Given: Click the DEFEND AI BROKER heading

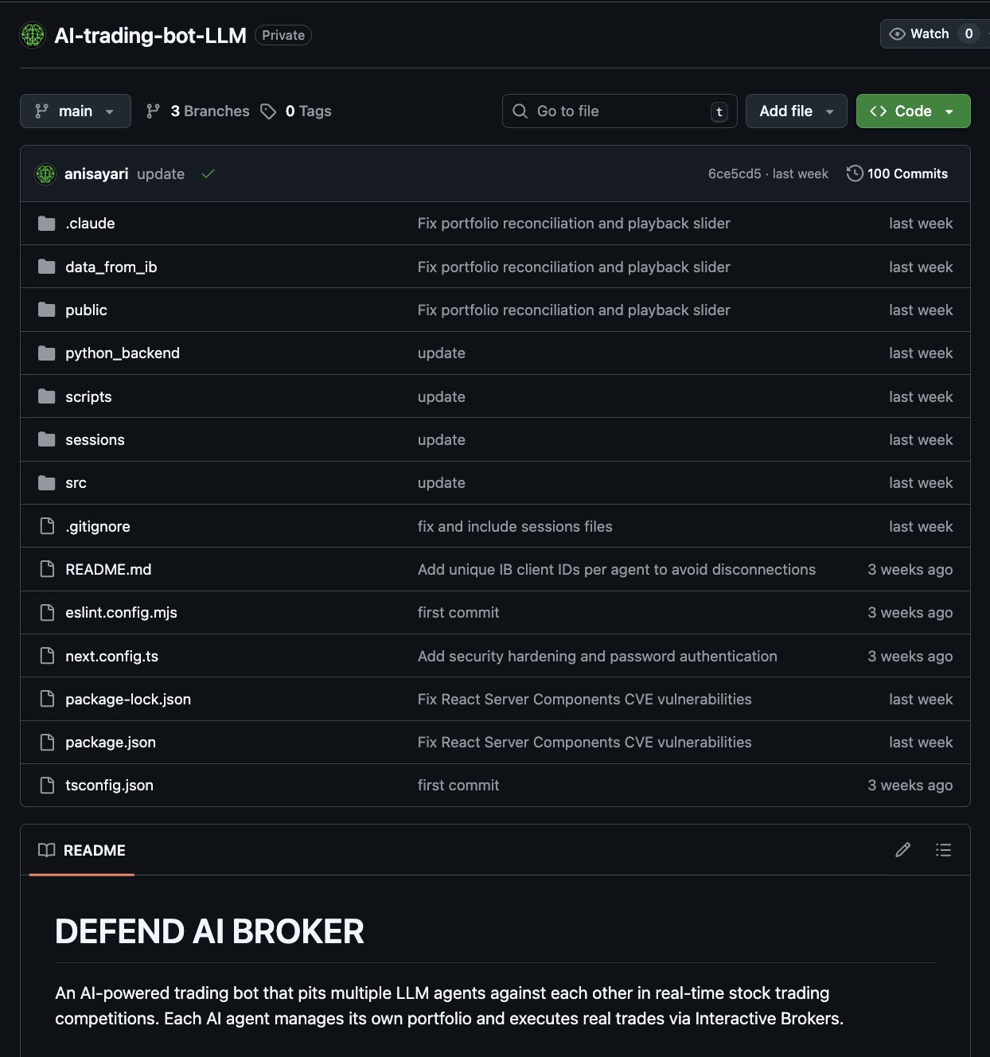Looking at the screenshot, I should coord(209,931).
